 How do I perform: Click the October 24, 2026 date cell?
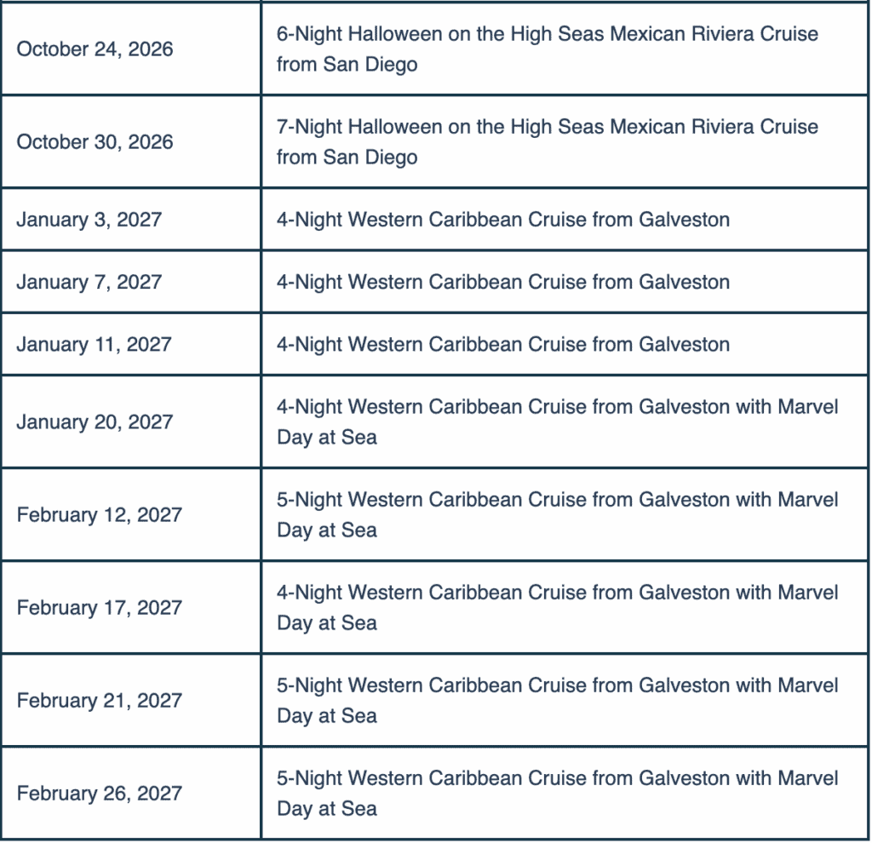click(95, 49)
